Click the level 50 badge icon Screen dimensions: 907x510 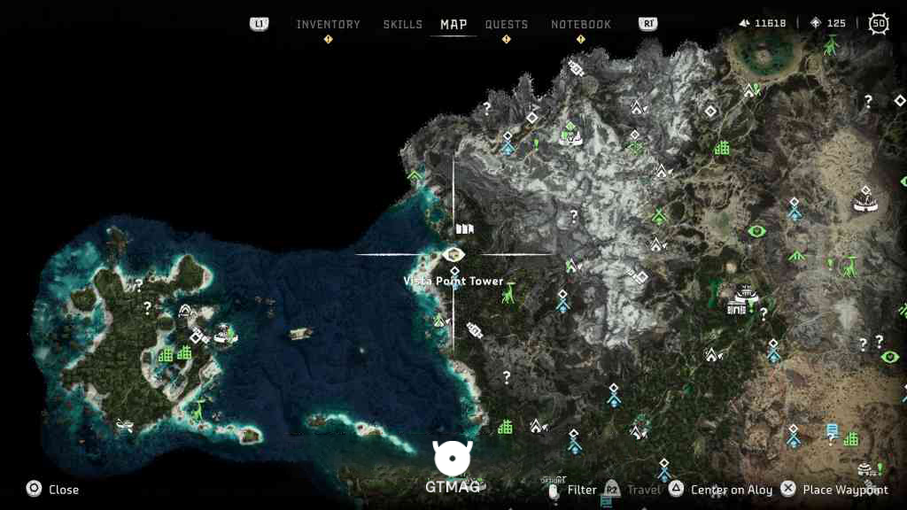click(879, 24)
